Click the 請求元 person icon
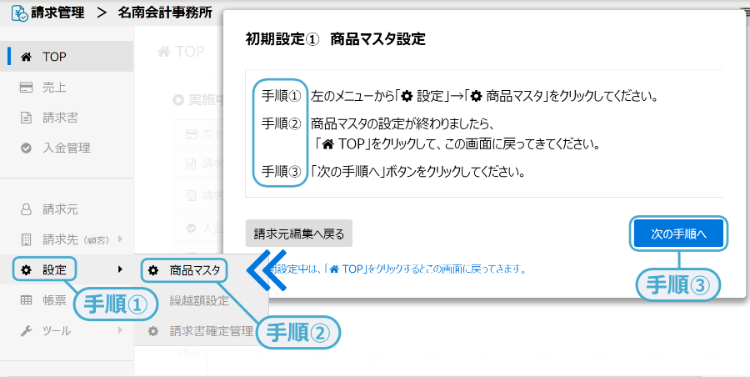The image size is (750, 377). 26,209
